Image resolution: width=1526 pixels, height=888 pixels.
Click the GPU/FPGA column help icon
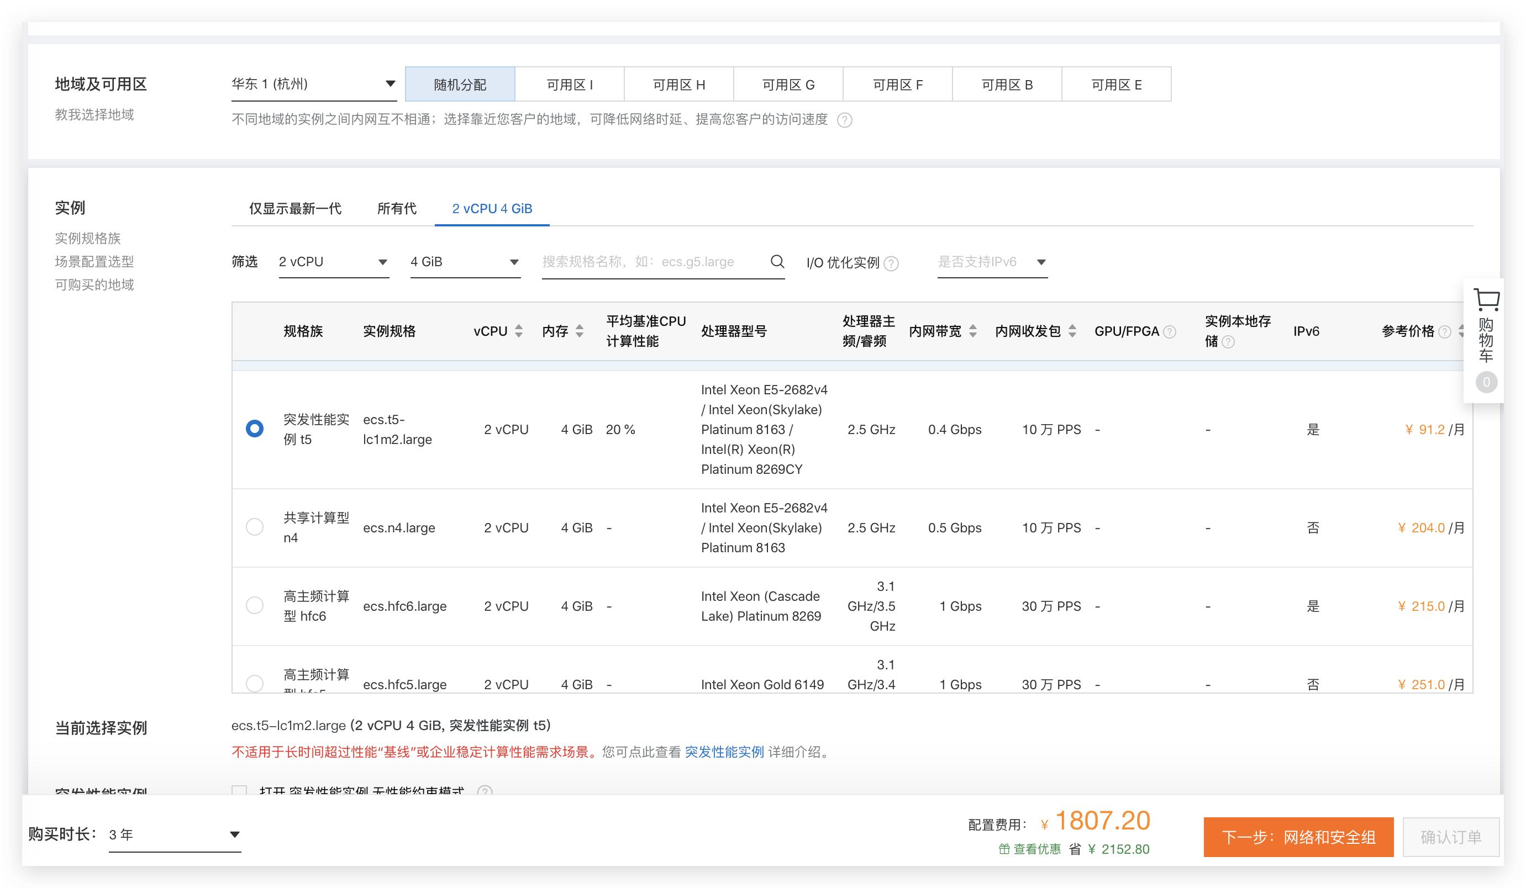[x=1170, y=332]
